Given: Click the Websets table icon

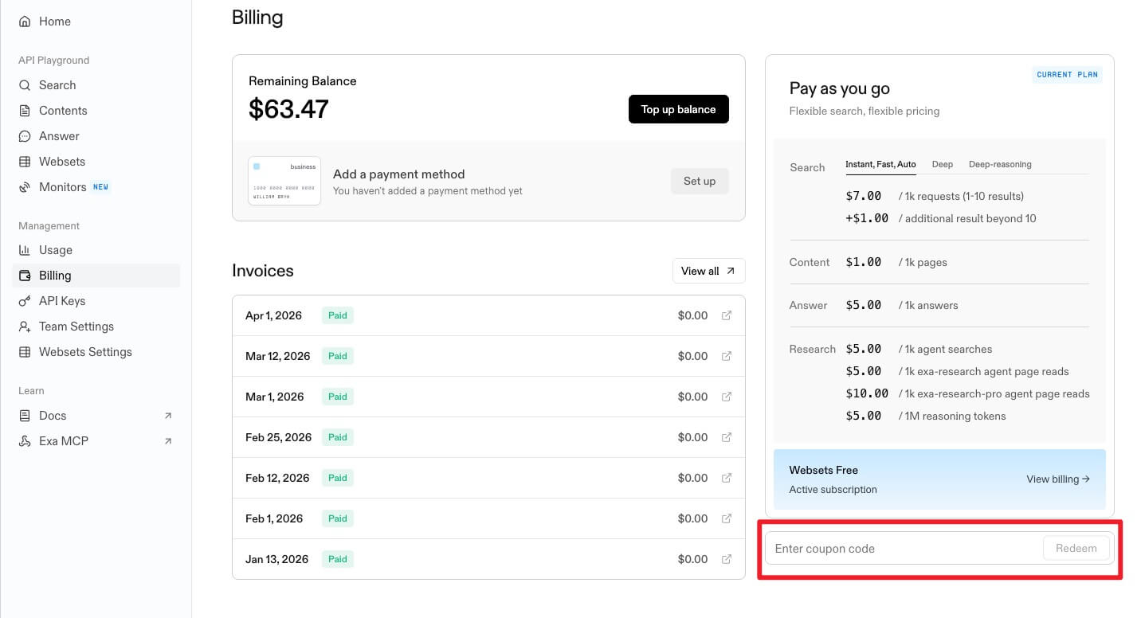Looking at the screenshot, I should tap(25, 162).
